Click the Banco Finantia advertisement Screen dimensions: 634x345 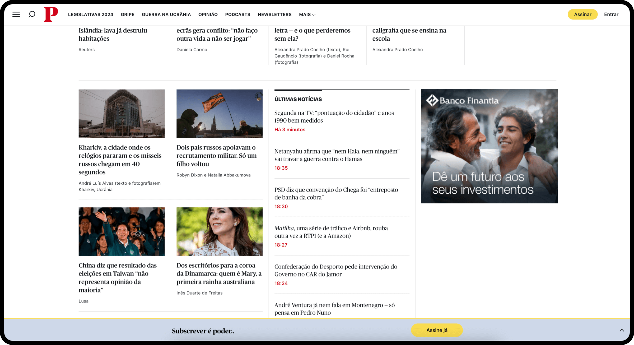click(x=489, y=146)
